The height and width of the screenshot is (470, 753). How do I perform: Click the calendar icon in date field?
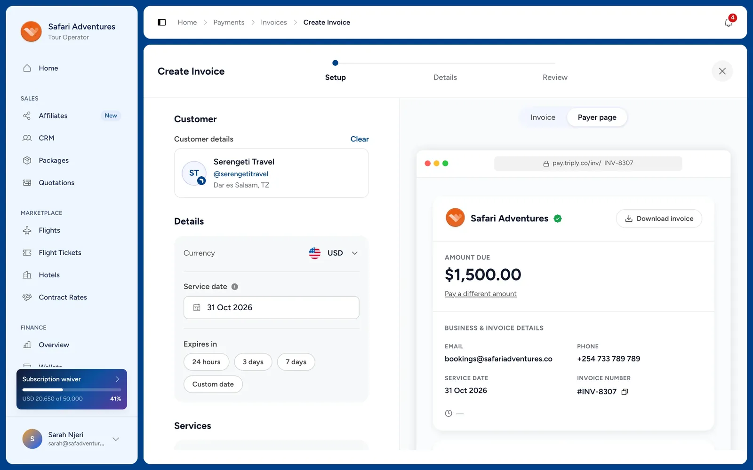[197, 307]
